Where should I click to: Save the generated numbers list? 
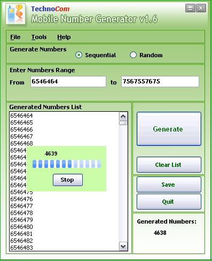pyautogui.click(x=169, y=185)
